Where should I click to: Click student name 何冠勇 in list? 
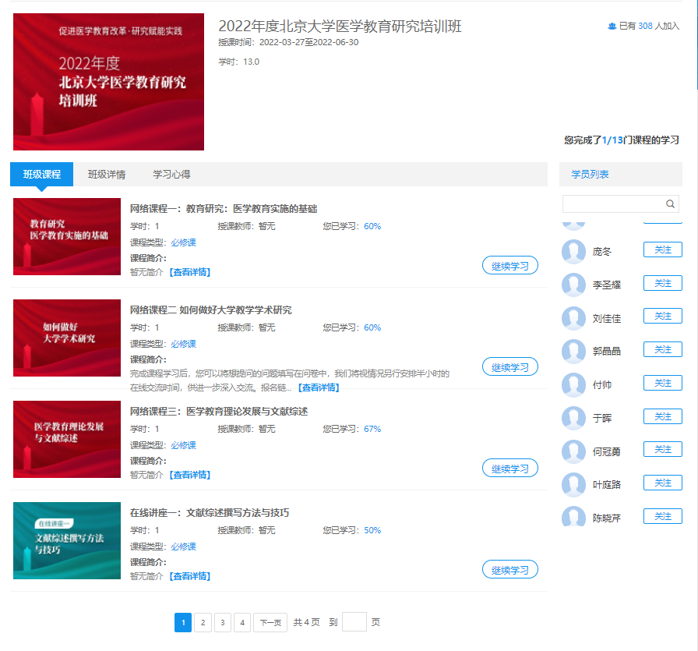pos(606,452)
